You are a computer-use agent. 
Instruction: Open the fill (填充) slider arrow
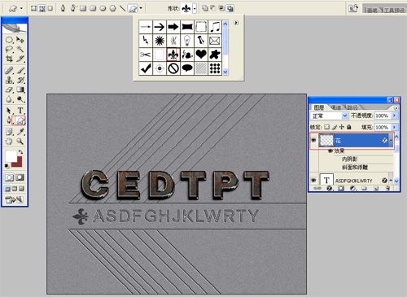click(394, 127)
